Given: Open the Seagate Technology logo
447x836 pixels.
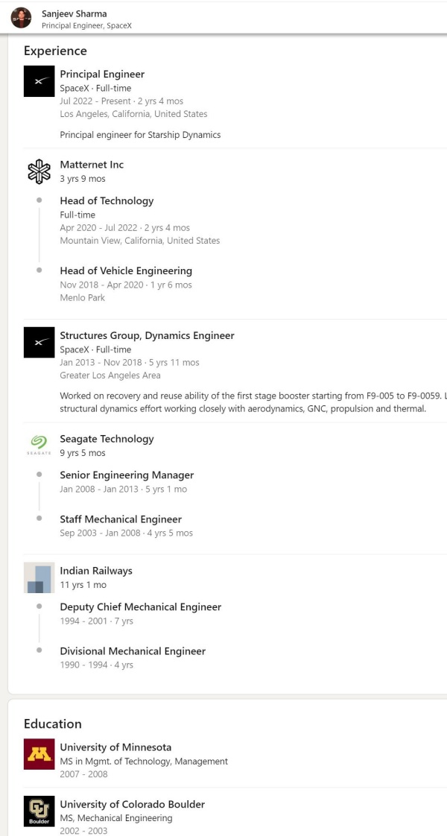Looking at the screenshot, I should click(x=39, y=445).
